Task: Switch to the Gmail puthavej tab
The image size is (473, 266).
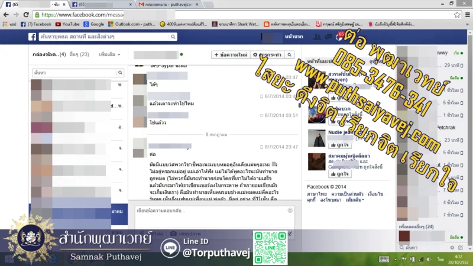Action: [169, 5]
